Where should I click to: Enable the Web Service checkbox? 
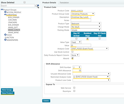click(74, 88)
